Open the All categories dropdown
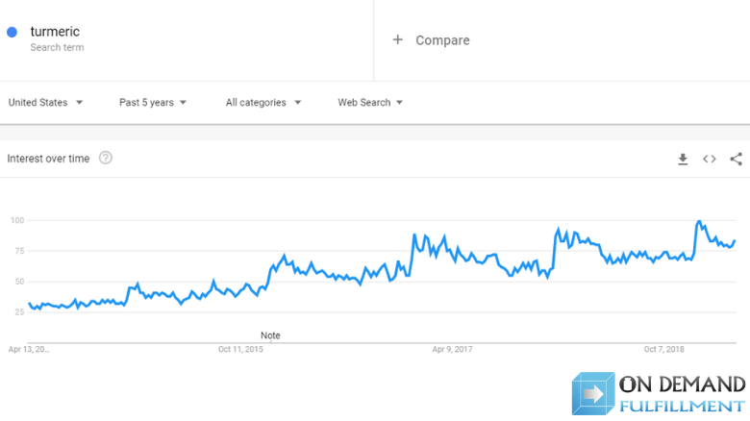 [x=263, y=102]
